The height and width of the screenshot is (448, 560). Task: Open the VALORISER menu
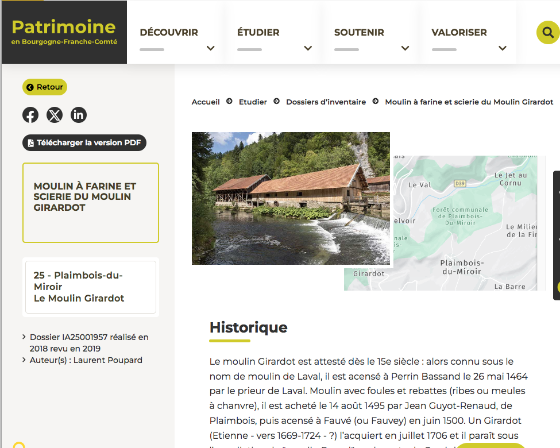[459, 33]
